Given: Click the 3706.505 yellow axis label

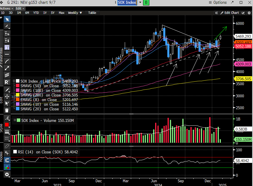Looking at the screenshot, I should coord(243,79).
